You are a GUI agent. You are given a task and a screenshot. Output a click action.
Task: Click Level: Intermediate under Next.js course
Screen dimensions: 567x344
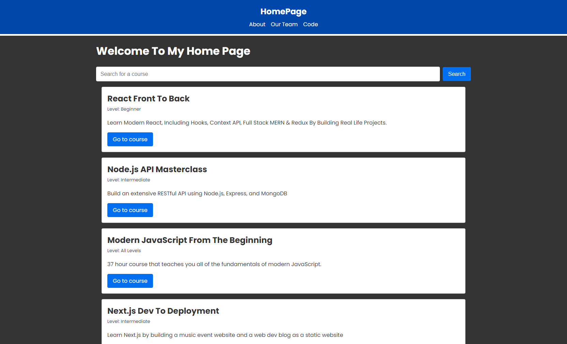[128, 322]
